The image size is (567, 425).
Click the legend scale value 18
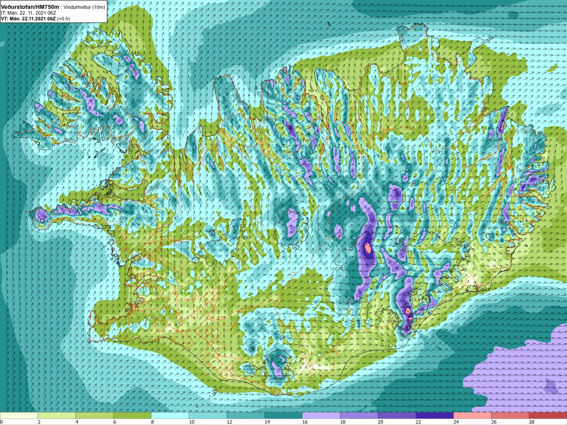tap(342, 422)
